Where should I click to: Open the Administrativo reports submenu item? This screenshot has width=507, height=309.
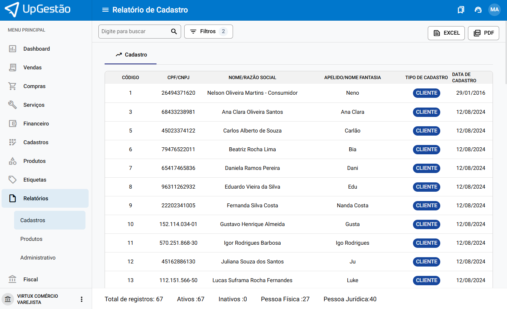tap(38, 258)
